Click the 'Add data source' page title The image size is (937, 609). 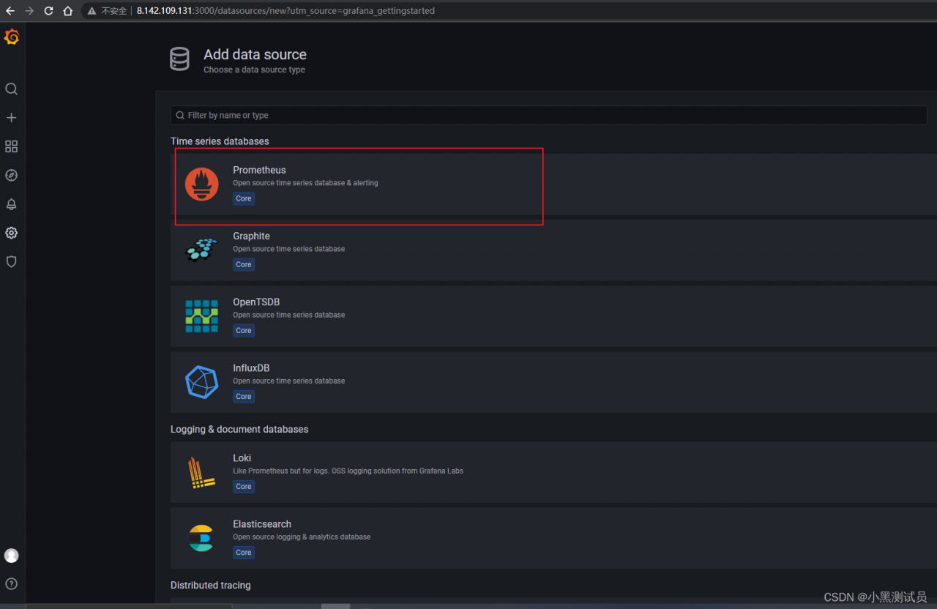pyautogui.click(x=255, y=54)
